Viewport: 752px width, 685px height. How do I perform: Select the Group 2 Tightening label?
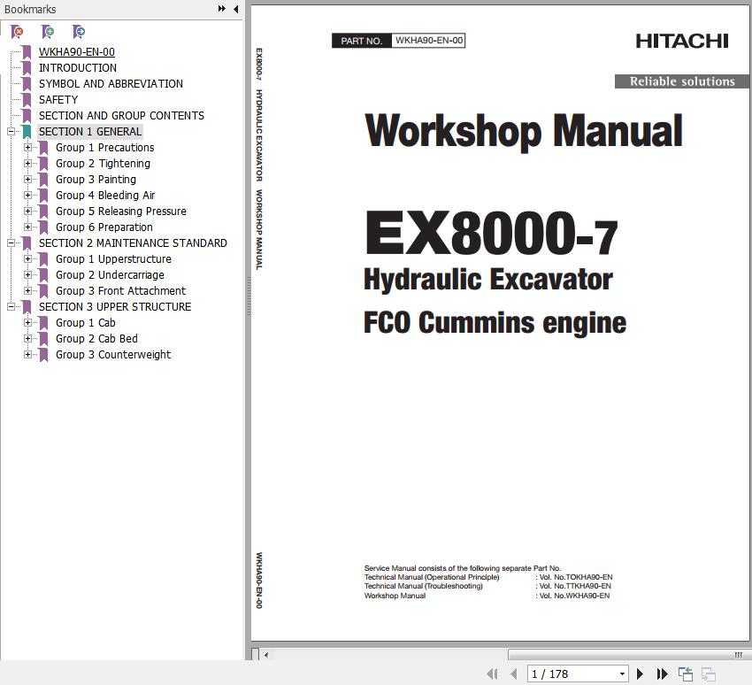point(103,164)
